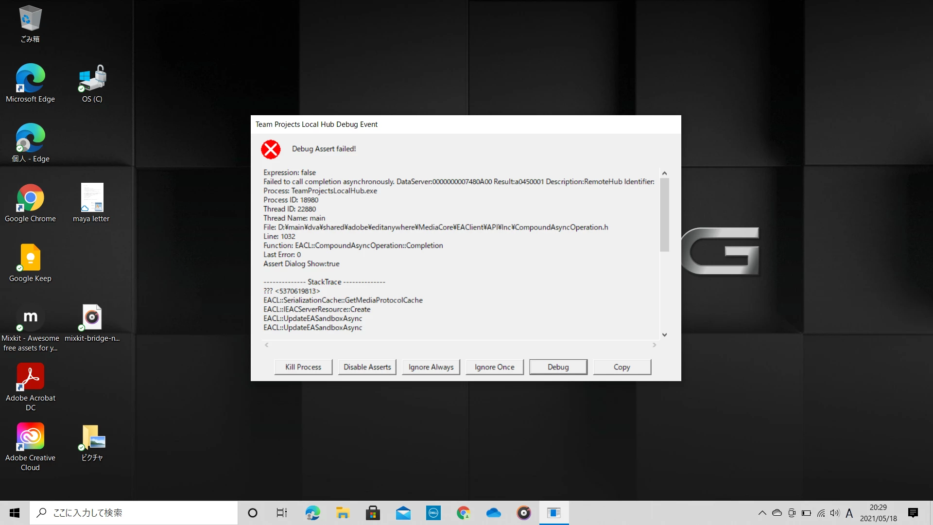The height and width of the screenshot is (525, 933).
Task: Click the Ignore Once button
Action: click(x=495, y=367)
